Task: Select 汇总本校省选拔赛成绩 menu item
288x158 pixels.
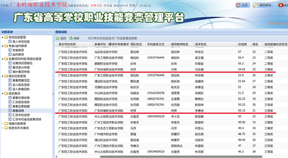Action: [x=27, y=119]
